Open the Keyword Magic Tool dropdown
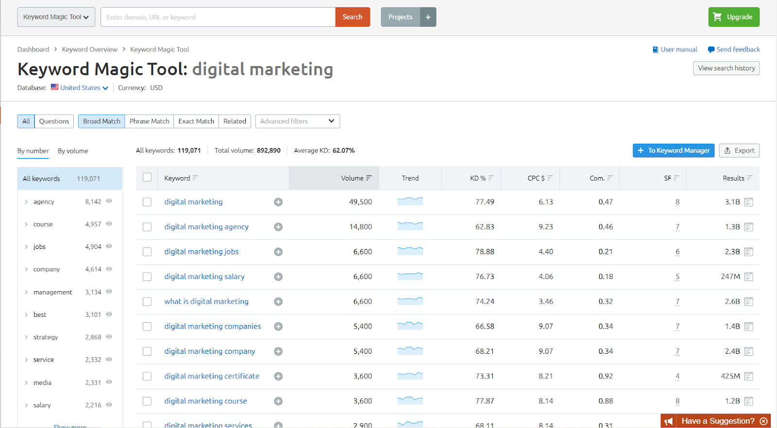The height and width of the screenshot is (428, 777). (x=56, y=17)
